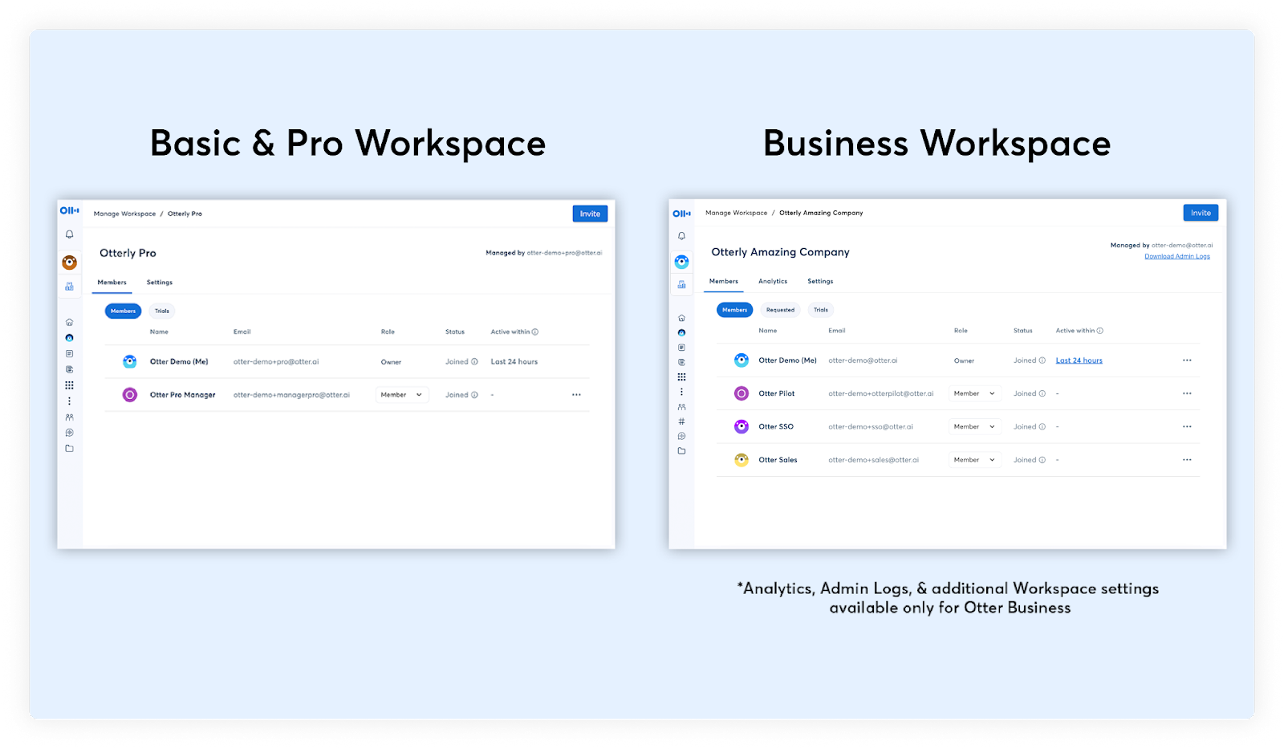
Task: Open the notifications bell in the Business window
Action: [681, 236]
